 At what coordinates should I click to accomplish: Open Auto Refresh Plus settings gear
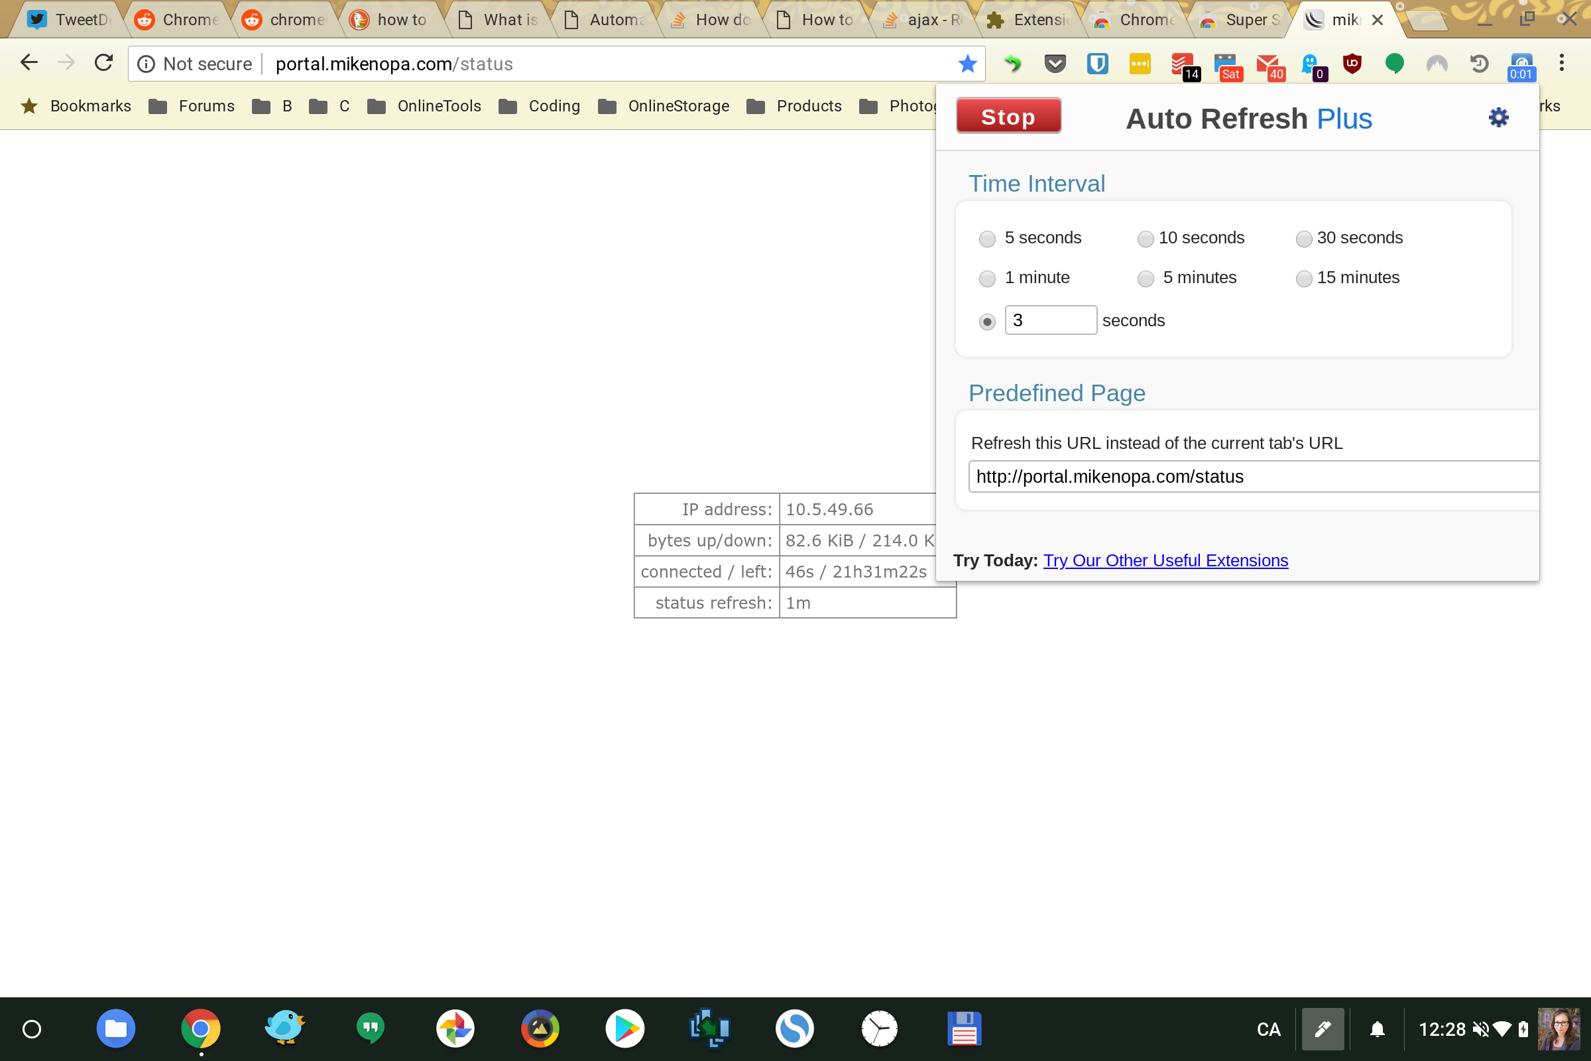(x=1498, y=118)
